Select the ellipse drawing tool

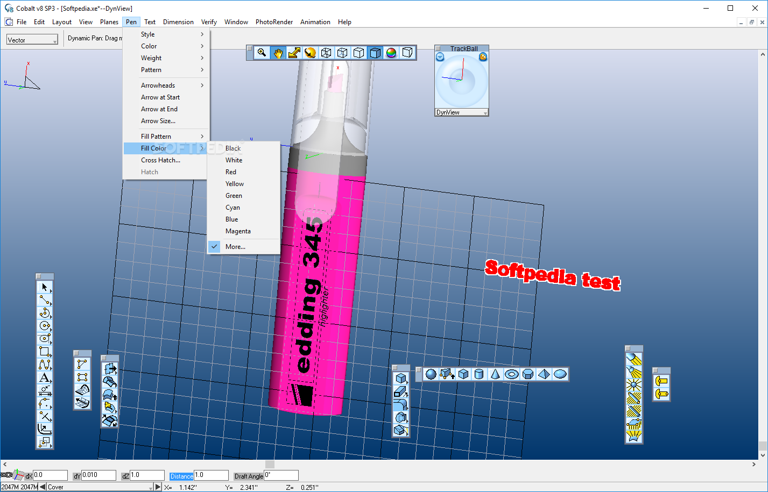click(x=45, y=339)
